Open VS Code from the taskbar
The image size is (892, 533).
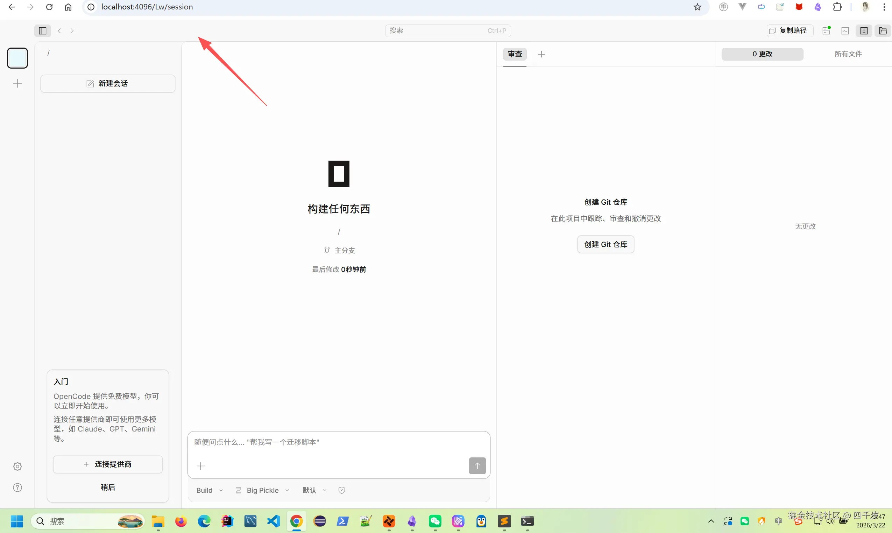pyautogui.click(x=273, y=521)
